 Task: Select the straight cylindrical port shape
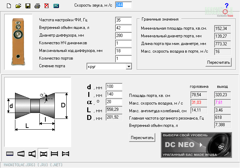[x=10, y=154]
